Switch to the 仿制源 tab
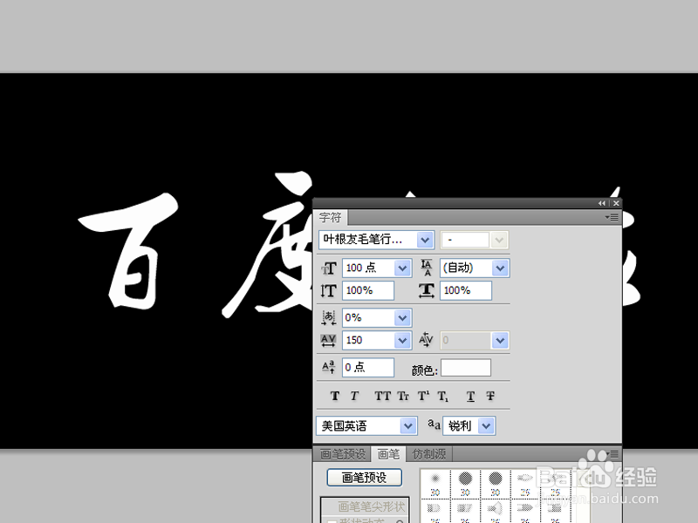This screenshot has width=698, height=523. tap(429, 454)
